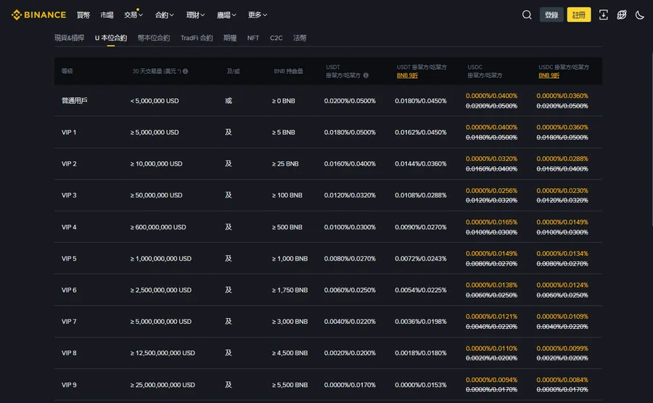This screenshot has width=653, height=403.
Task: Click BNB 9折 link under USDC column
Action: (549, 76)
